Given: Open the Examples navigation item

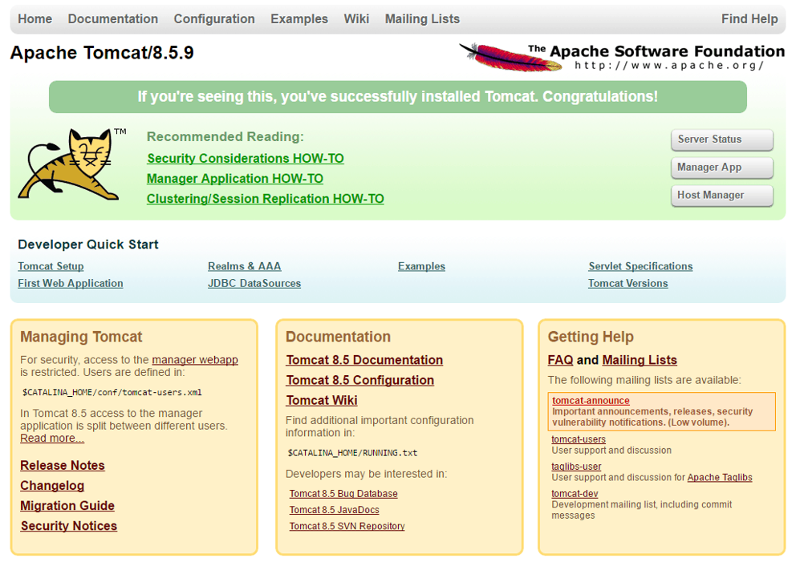Looking at the screenshot, I should pos(298,18).
